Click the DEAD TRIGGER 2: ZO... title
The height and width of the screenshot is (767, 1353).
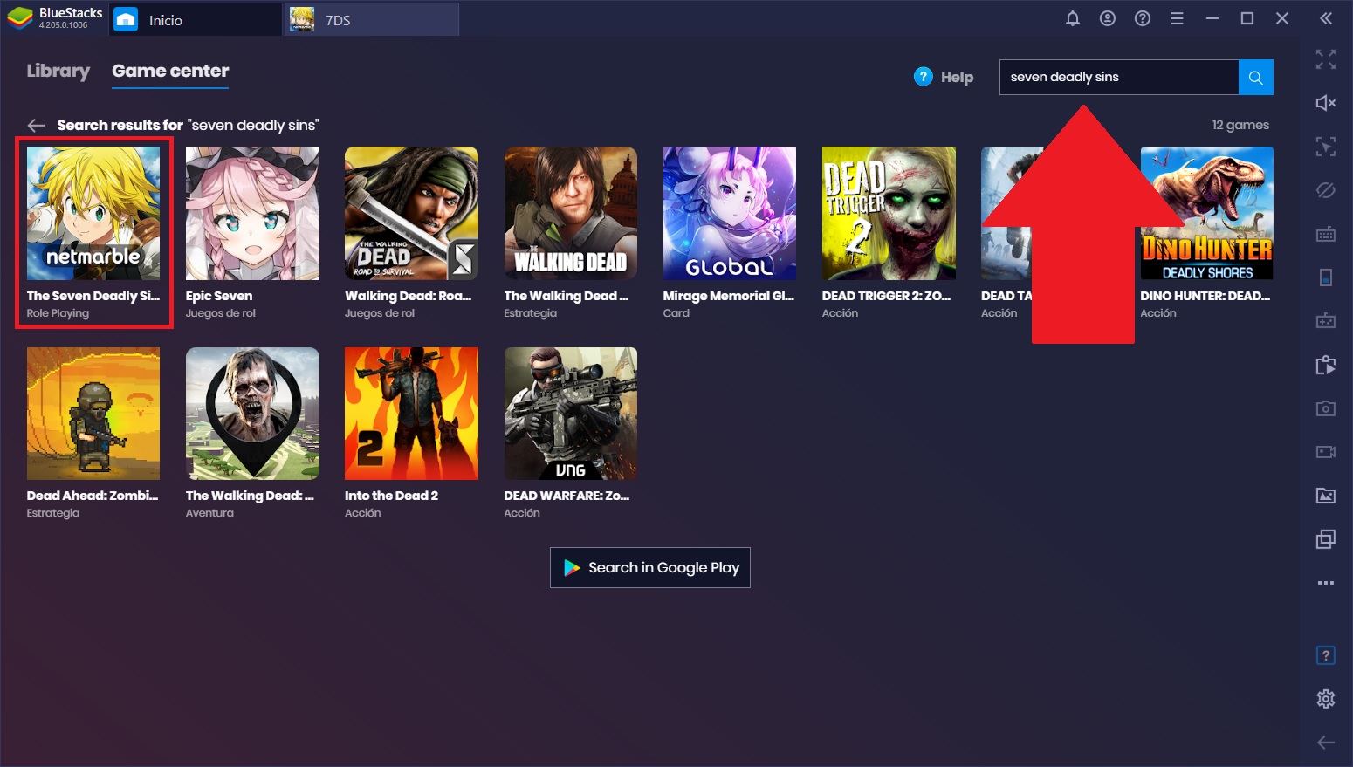[887, 296]
